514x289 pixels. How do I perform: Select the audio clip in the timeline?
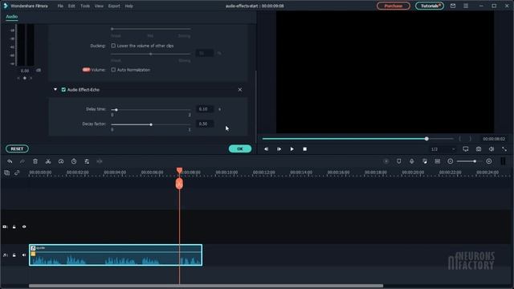[x=116, y=255]
